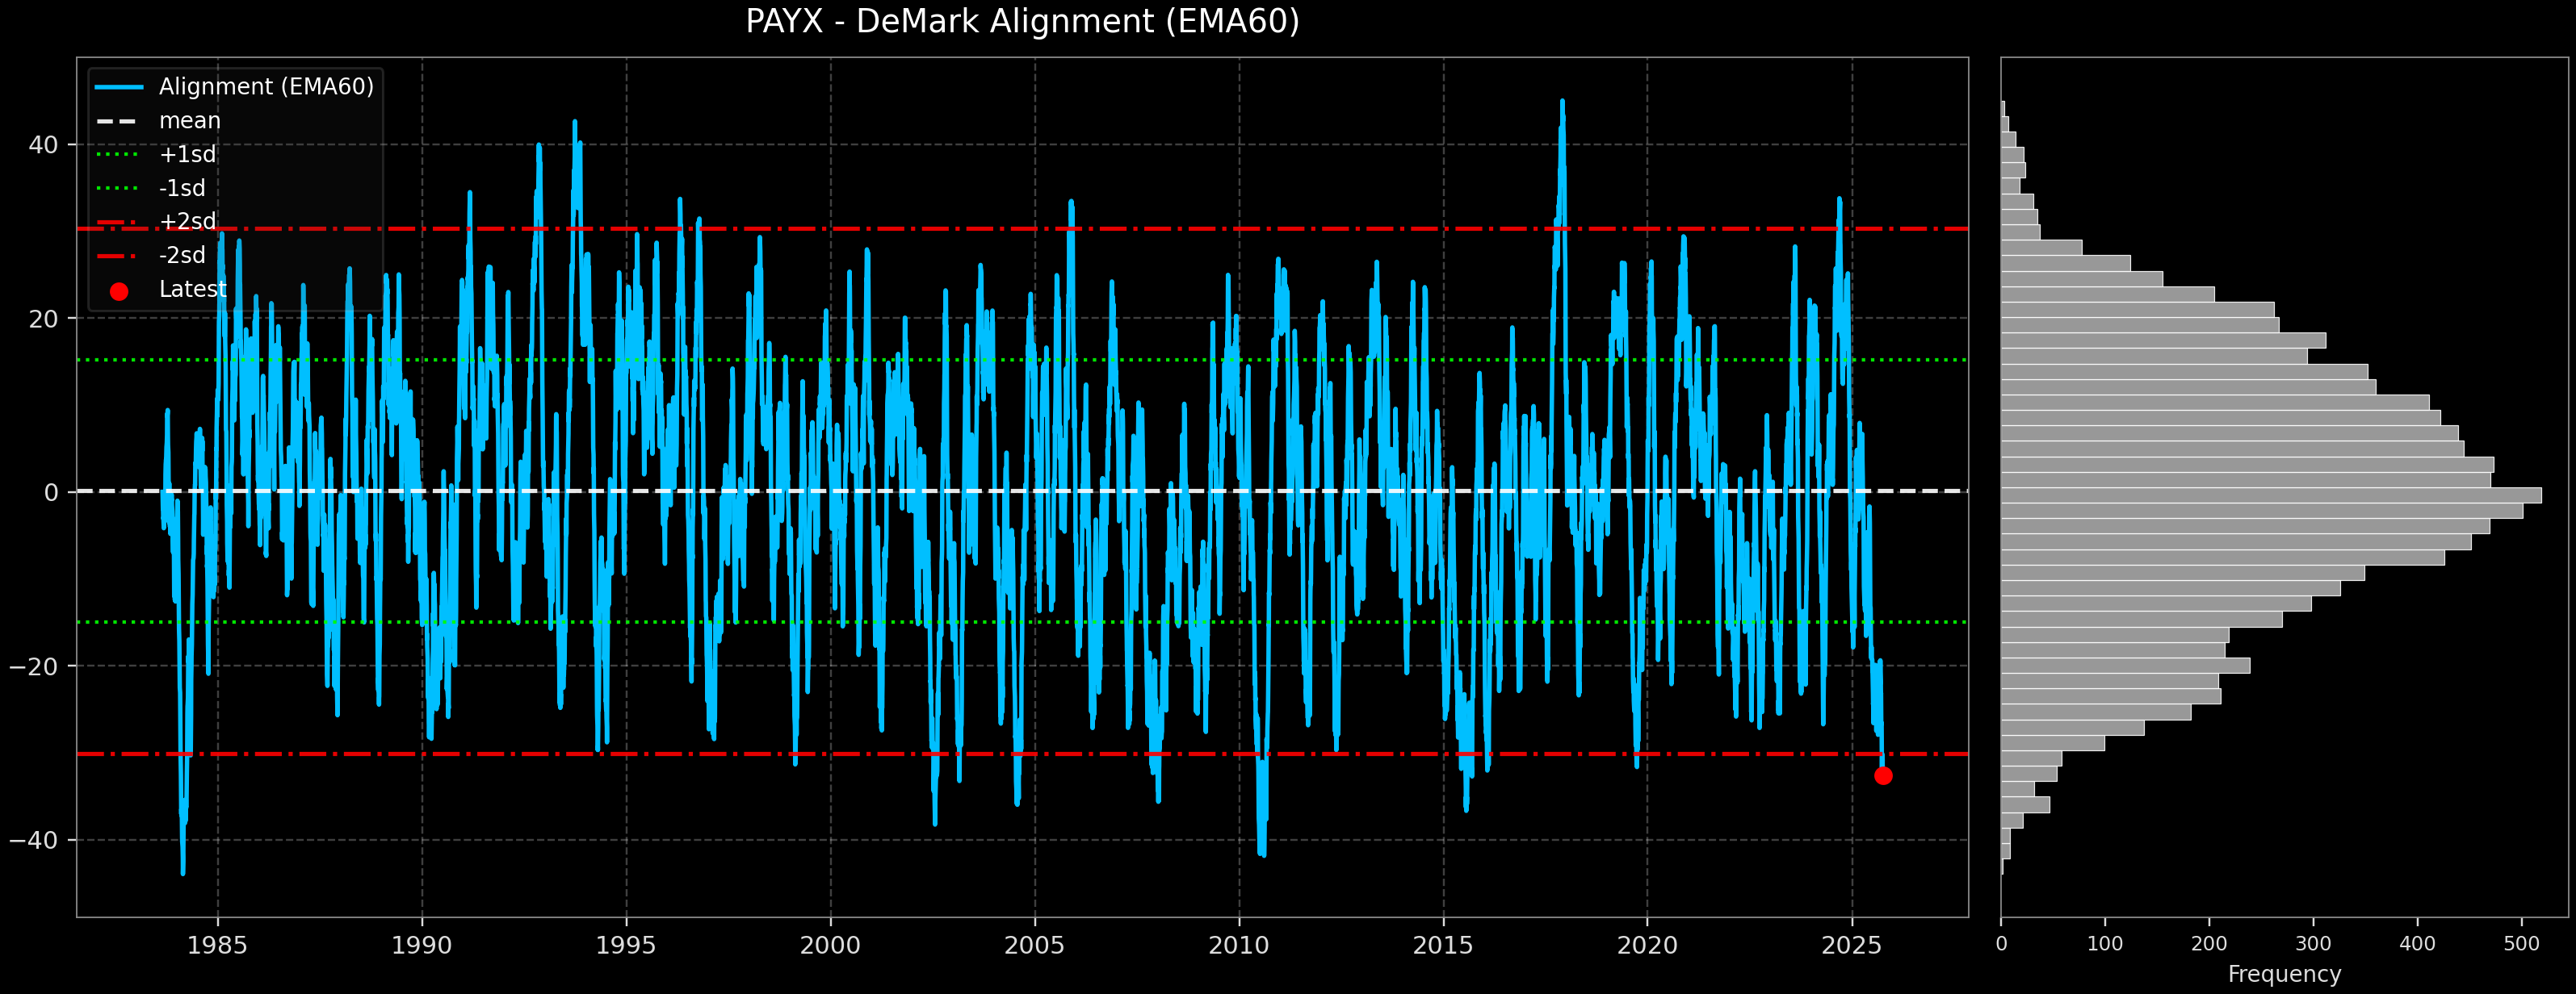The height and width of the screenshot is (994, 2576).
Task: Click the green +1sd legend swatch
Action: point(119,155)
